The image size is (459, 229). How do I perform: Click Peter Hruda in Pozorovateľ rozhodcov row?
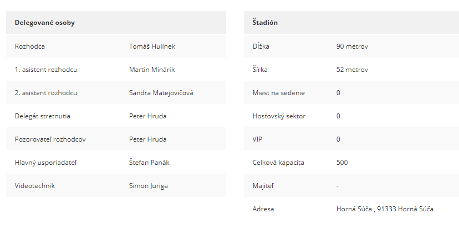click(x=147, y=139)
